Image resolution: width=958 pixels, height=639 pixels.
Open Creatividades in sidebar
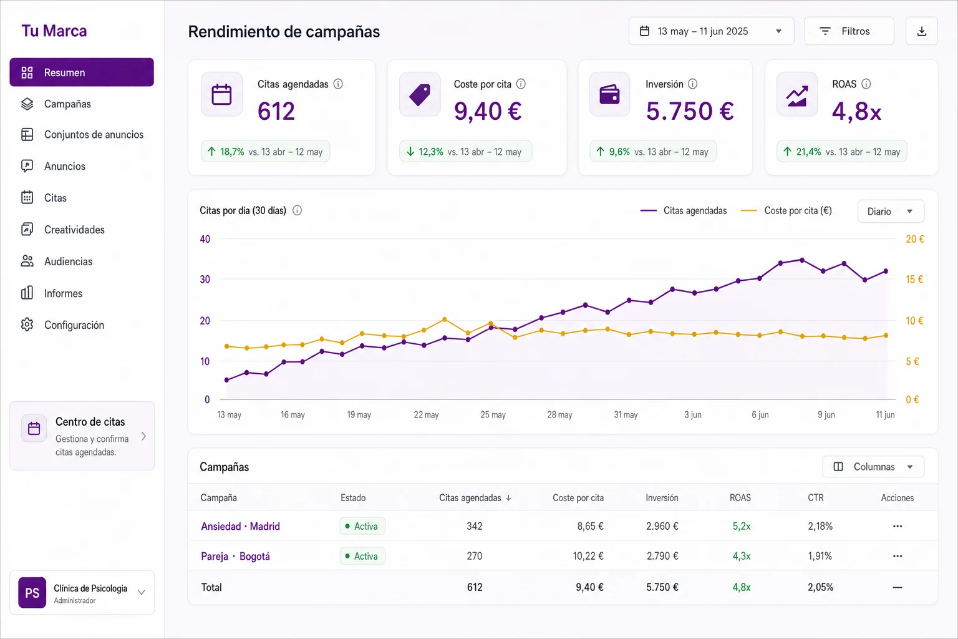pos(82,230)
